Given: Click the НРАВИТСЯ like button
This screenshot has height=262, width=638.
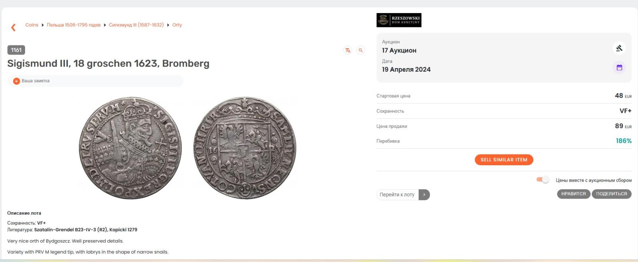Looking at the screenshot, I should [573, 194].
